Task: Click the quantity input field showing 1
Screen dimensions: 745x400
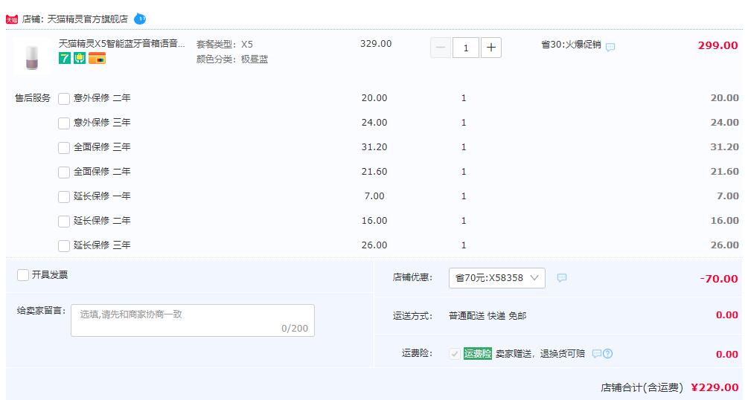Action: tap(466, 48)
